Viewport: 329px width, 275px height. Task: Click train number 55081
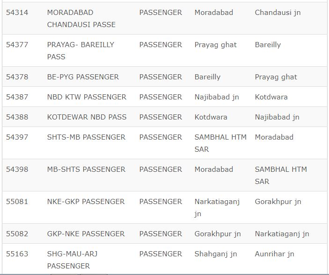pyautogui.click(x=17, y=202)
